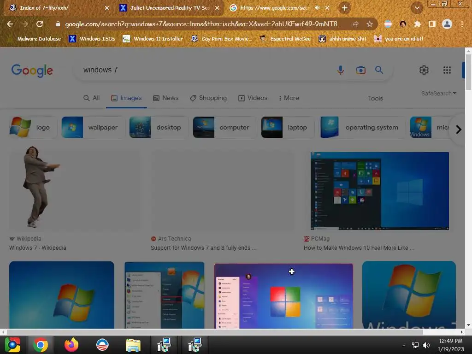Image resolution: width=472 pixels, height=354 pixels.
Task: Filter images by the computer chip
Action: point(224,127)
